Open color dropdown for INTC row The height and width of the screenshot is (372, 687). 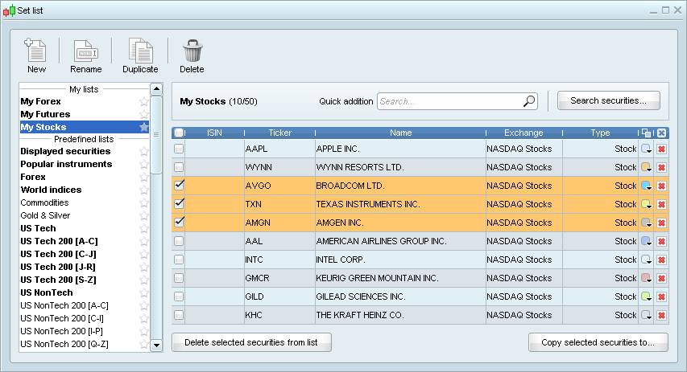pyautogui.click(x=646, y=260)
